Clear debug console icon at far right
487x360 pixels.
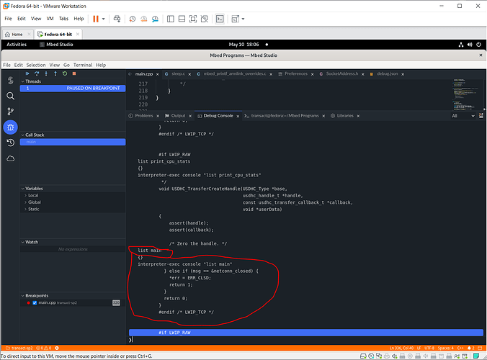point(481,116)
